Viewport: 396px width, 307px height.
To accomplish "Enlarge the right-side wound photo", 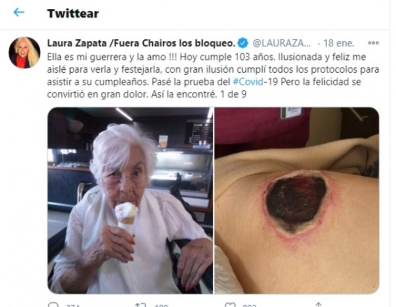I will (297, 201).
